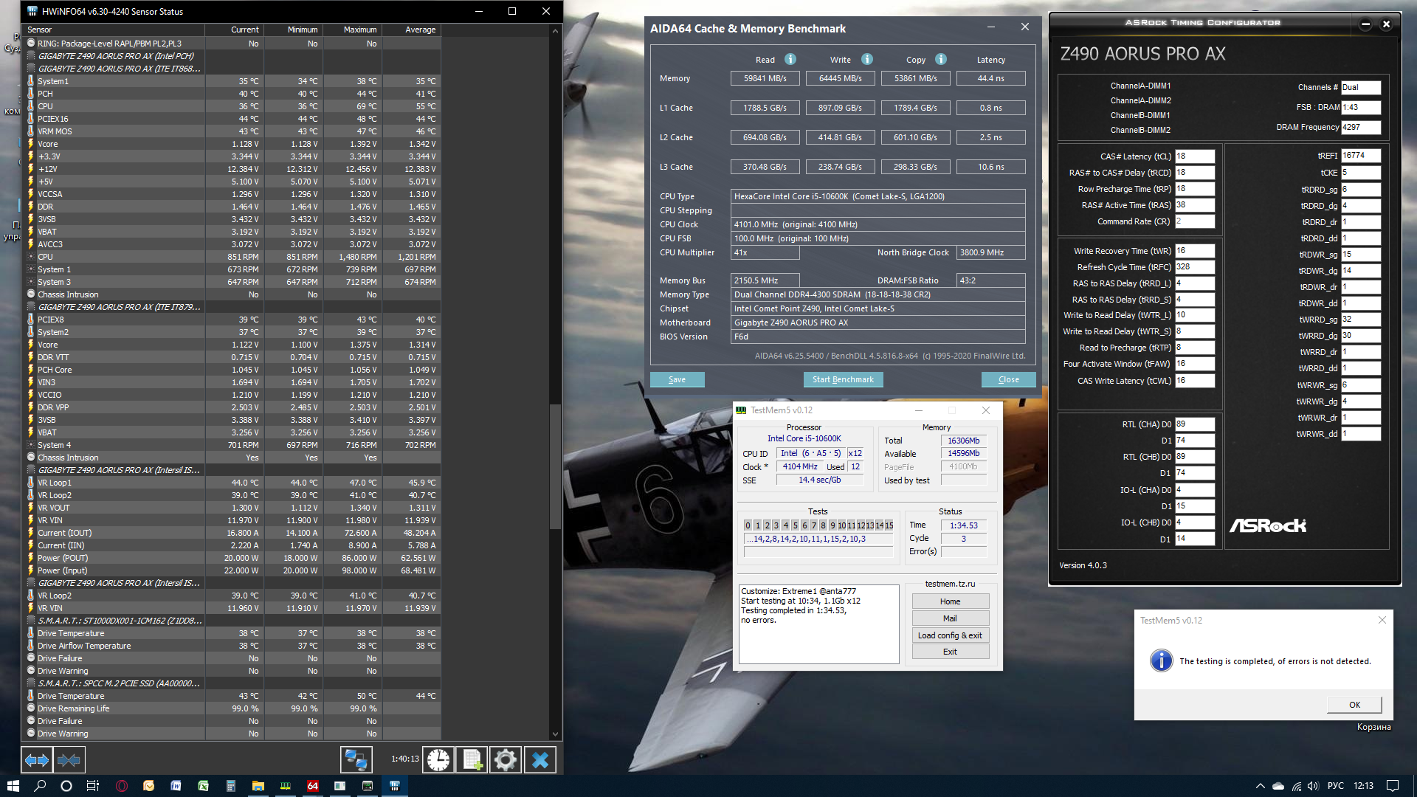Click tRFC value field showing 328

(x=1194, y=267)
